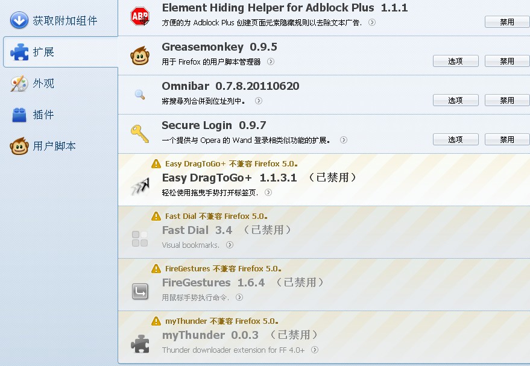The height and width of the screenshot is (366, 530).
Task: Expand myThunder description details arrow
Action: [x=314, y=350]
